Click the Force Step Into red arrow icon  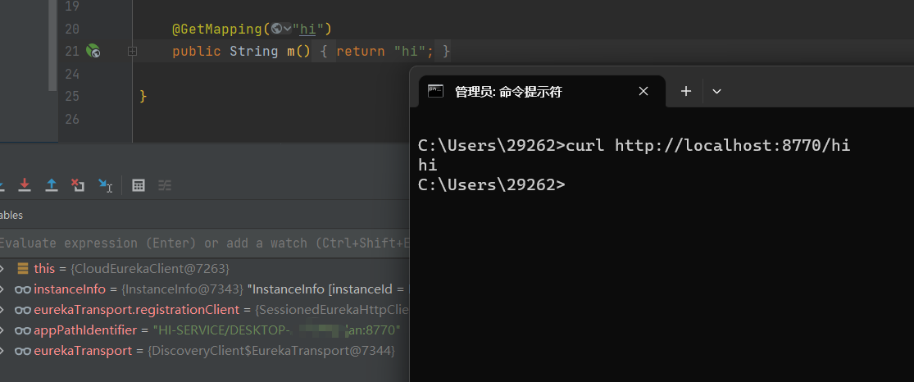(25, 185)
